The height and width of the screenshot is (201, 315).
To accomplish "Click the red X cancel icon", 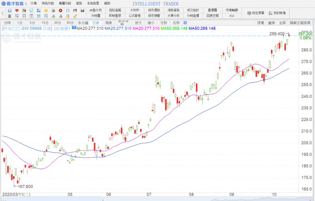I will pos(60,10).
